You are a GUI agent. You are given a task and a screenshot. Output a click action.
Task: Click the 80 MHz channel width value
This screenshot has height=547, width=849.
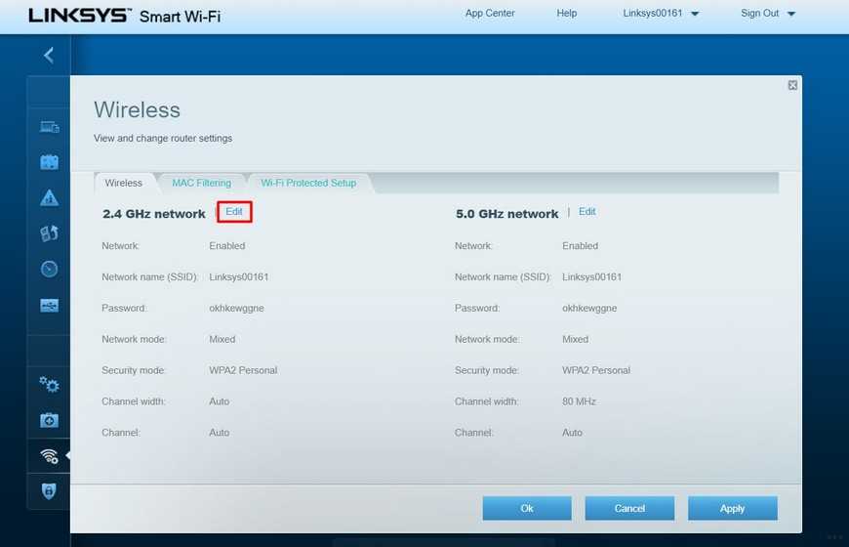[579, 401]
